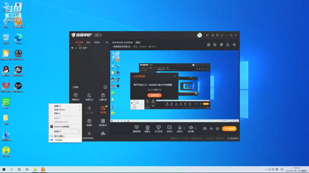This screenshot has height=173, width=309.
Task: Click the 扬声器 speaker icon
Action: pyautogui.click(x=190, y=128)
